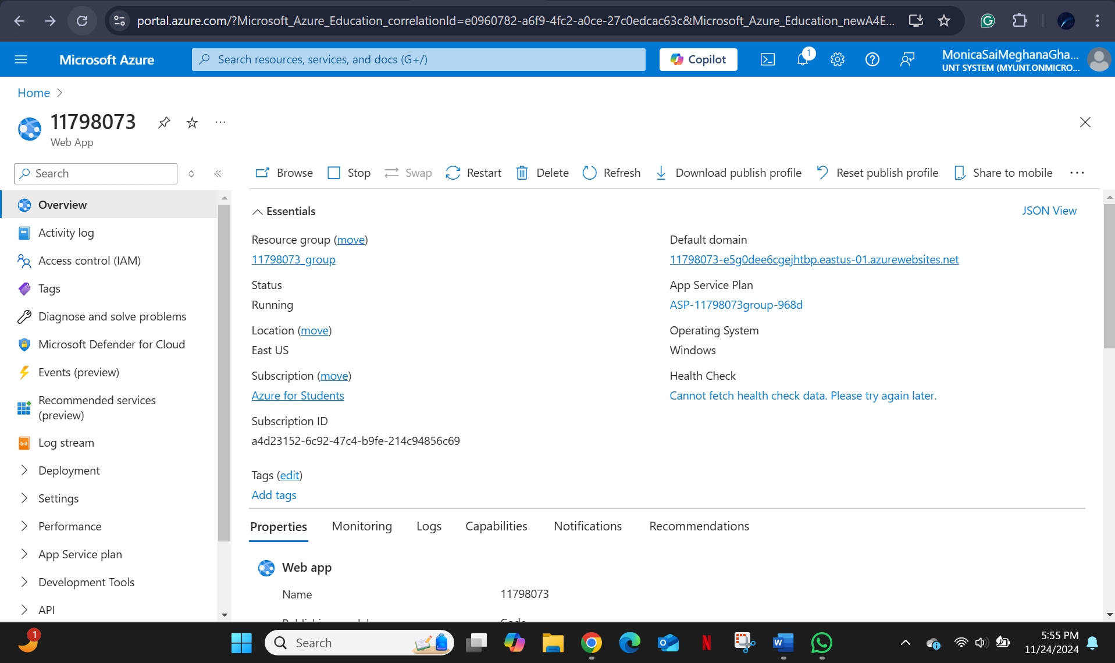Download the publish profile
This screenshot has width=1115, height=663.
tap(728, 173)
